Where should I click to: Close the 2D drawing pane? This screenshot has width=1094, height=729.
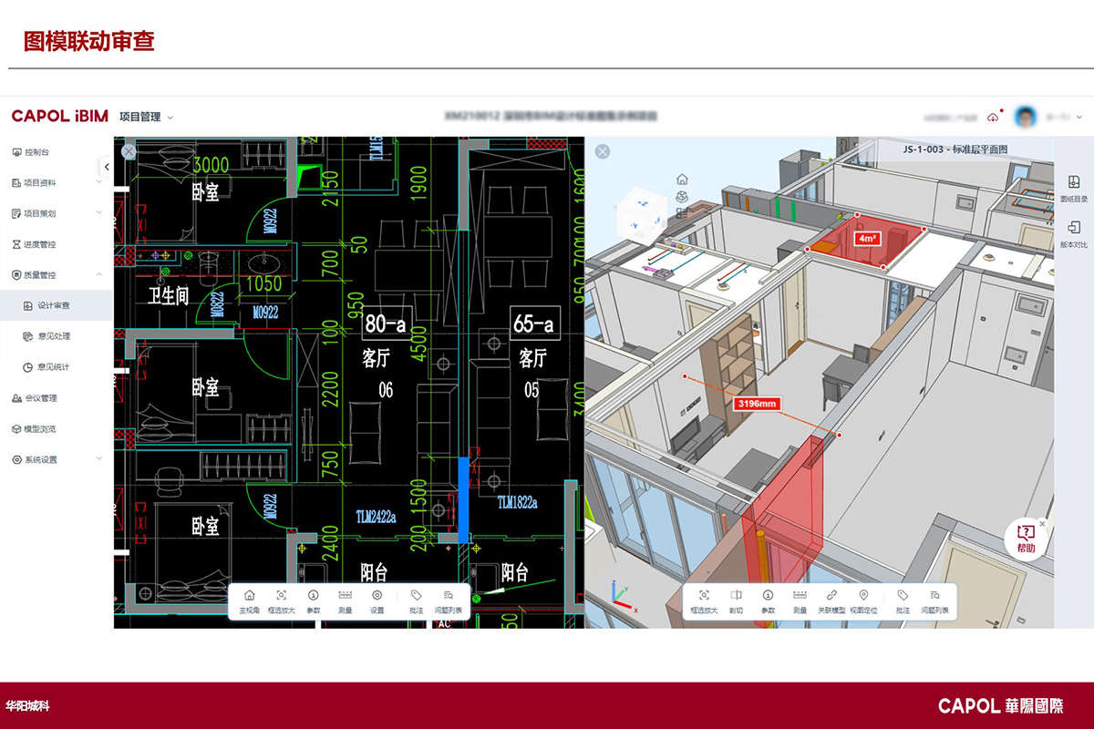coord(129,151)
